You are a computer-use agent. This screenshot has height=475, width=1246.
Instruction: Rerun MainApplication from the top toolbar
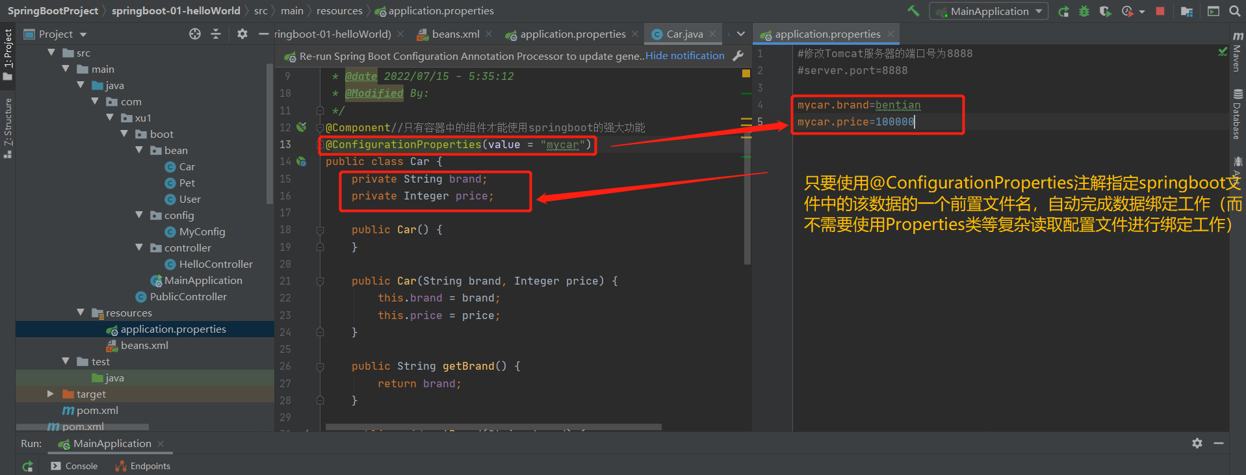1063,11
